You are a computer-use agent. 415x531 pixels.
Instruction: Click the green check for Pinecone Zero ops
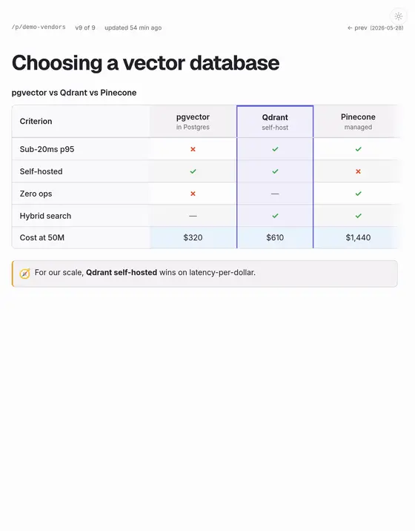pos(358,194)
